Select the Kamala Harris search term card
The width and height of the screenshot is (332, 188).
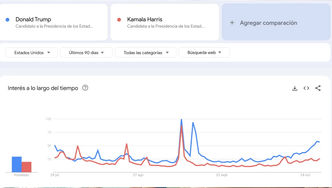[165, 22]
